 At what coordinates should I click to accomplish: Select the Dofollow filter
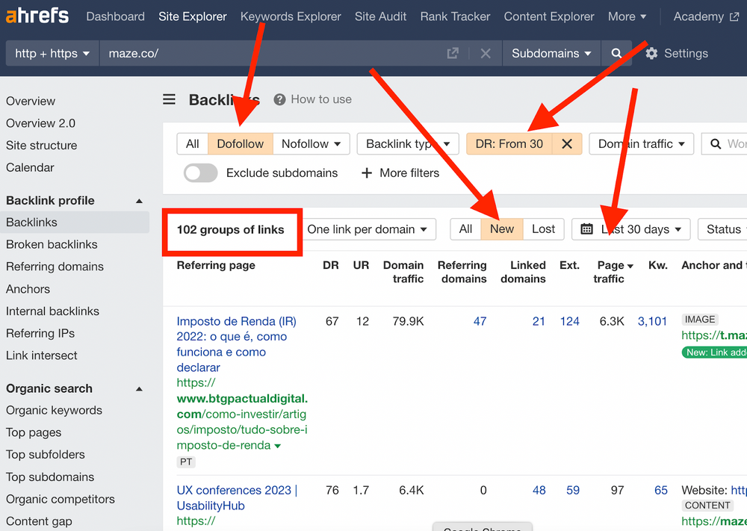(x=240, y=144)
